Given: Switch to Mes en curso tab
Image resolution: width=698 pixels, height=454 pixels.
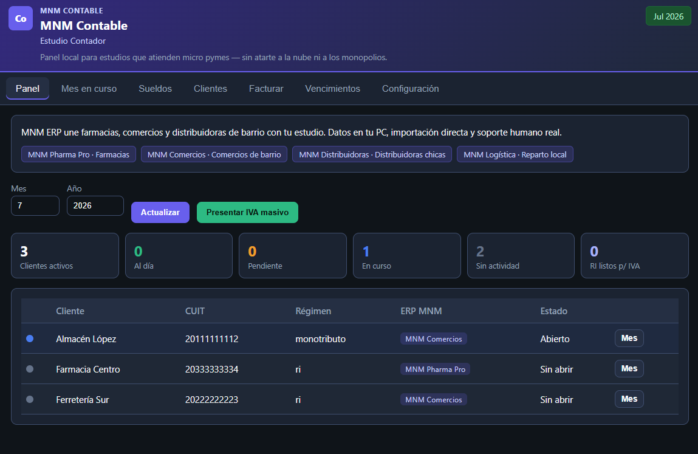Looking at the screenshot, I should pyautogui.click(x=89, y=89).
